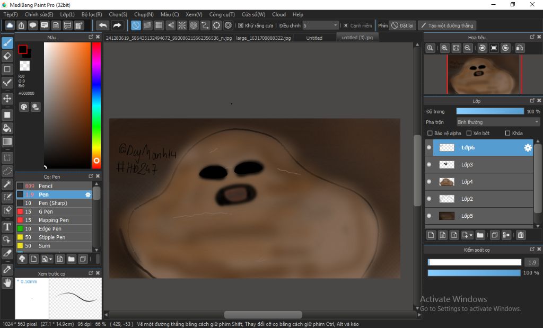This screenshot has width=543, height=328.
Task: Turn off snap with the circle-slash icon
Action: click(x=136, y=25)
